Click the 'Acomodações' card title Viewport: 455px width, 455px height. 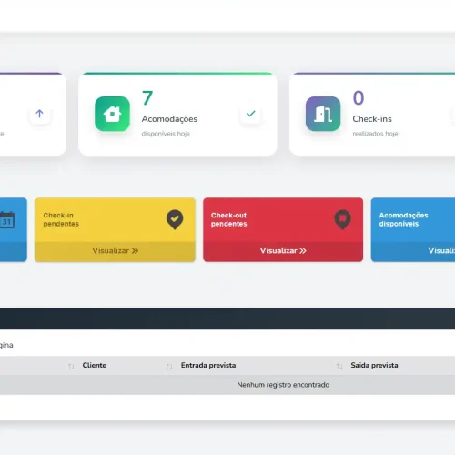coord(169,119)
